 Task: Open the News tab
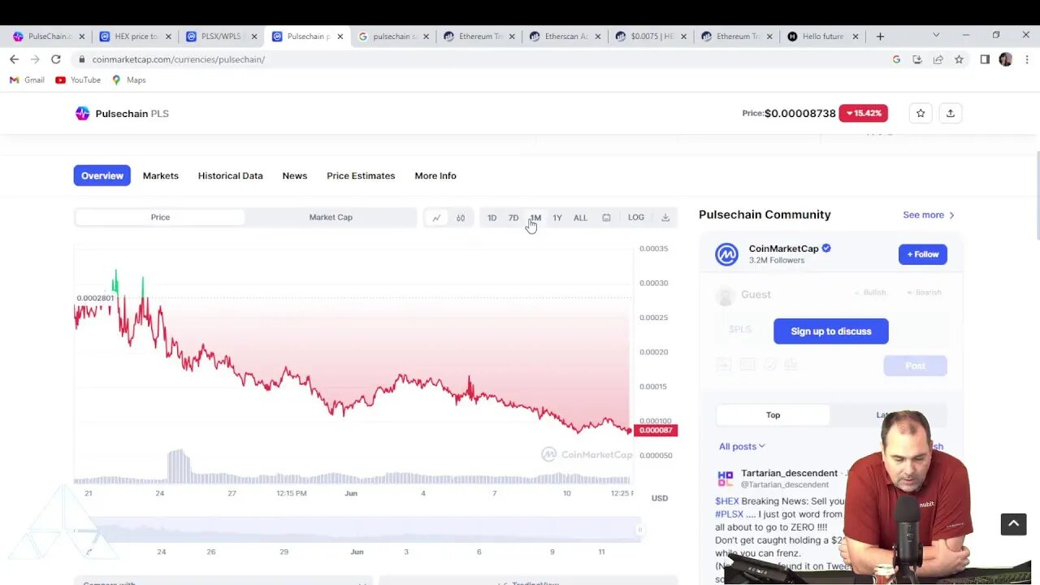coord(295,175)
